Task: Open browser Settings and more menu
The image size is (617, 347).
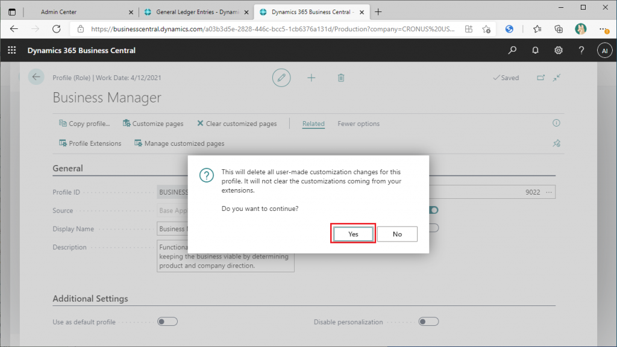Action: pos(603,29)
